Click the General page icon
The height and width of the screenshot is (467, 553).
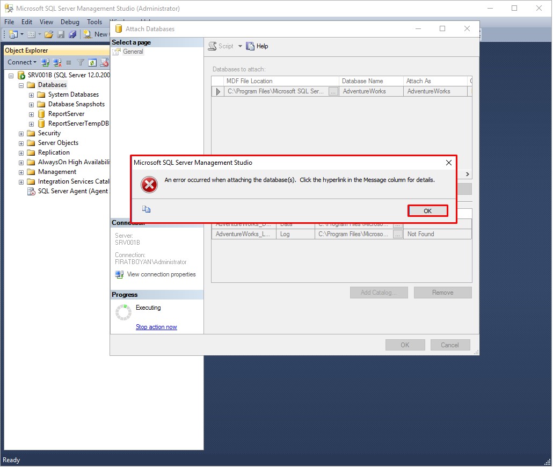(117, 52)
